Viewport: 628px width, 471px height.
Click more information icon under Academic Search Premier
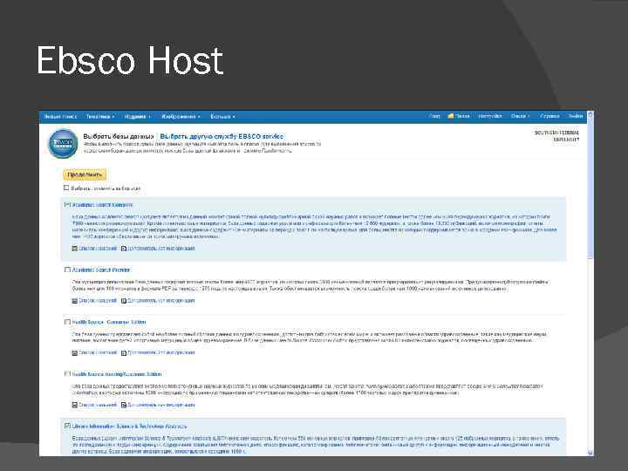point(124,301)
